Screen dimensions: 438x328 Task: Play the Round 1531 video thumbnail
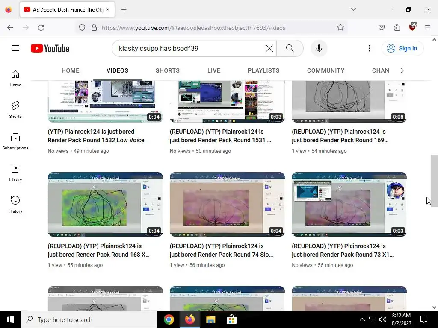tap(227, 102)
